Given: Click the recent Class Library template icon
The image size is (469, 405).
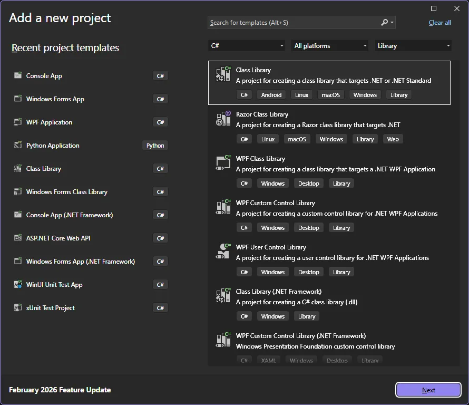Looking at the screenshot, I should coord(18,168).
